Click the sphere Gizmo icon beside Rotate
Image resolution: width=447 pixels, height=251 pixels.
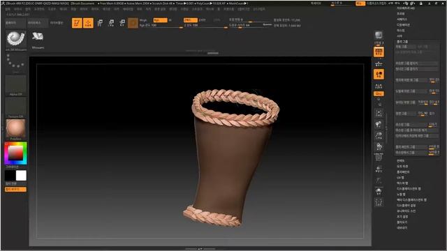click(133, 23)
